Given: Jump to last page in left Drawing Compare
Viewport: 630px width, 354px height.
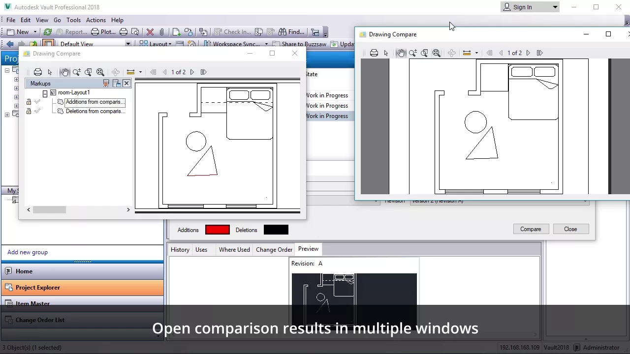Looking at the screenshot, I should (203, 72).
